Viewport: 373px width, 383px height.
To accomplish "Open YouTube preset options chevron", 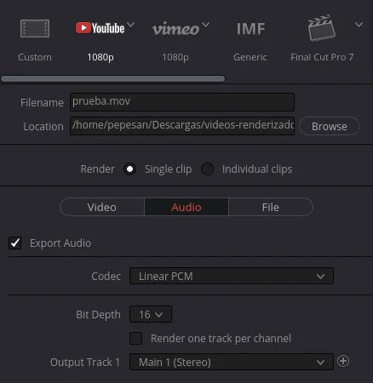I will coord(131,25).
